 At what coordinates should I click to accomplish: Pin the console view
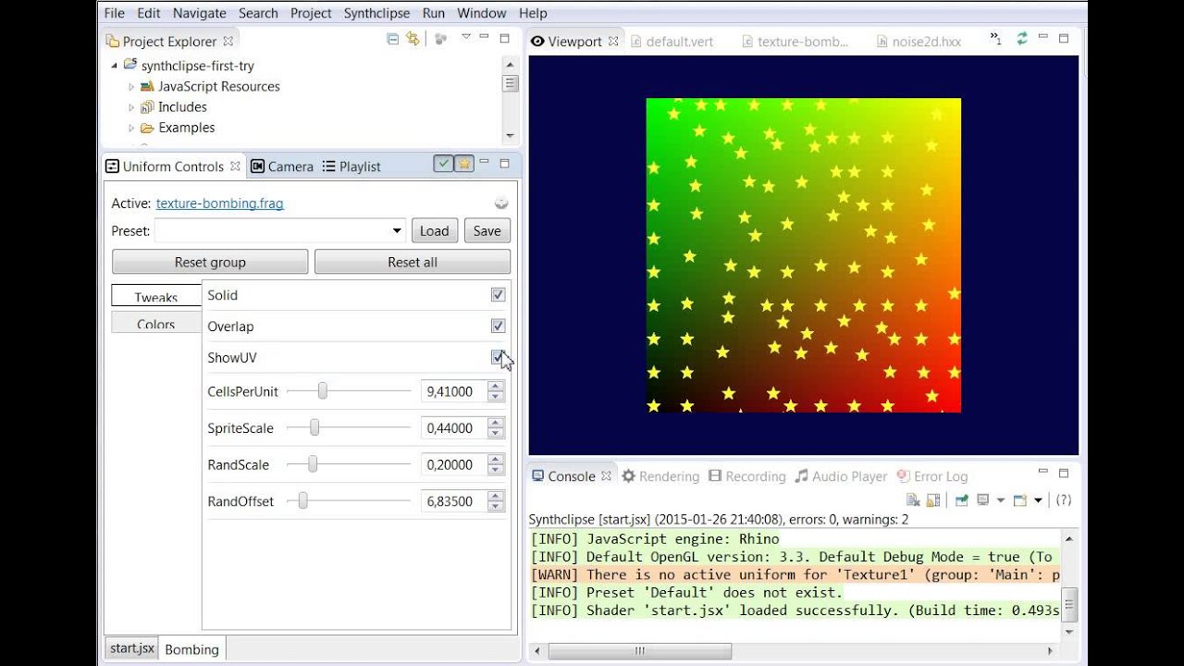coord(961,500)
